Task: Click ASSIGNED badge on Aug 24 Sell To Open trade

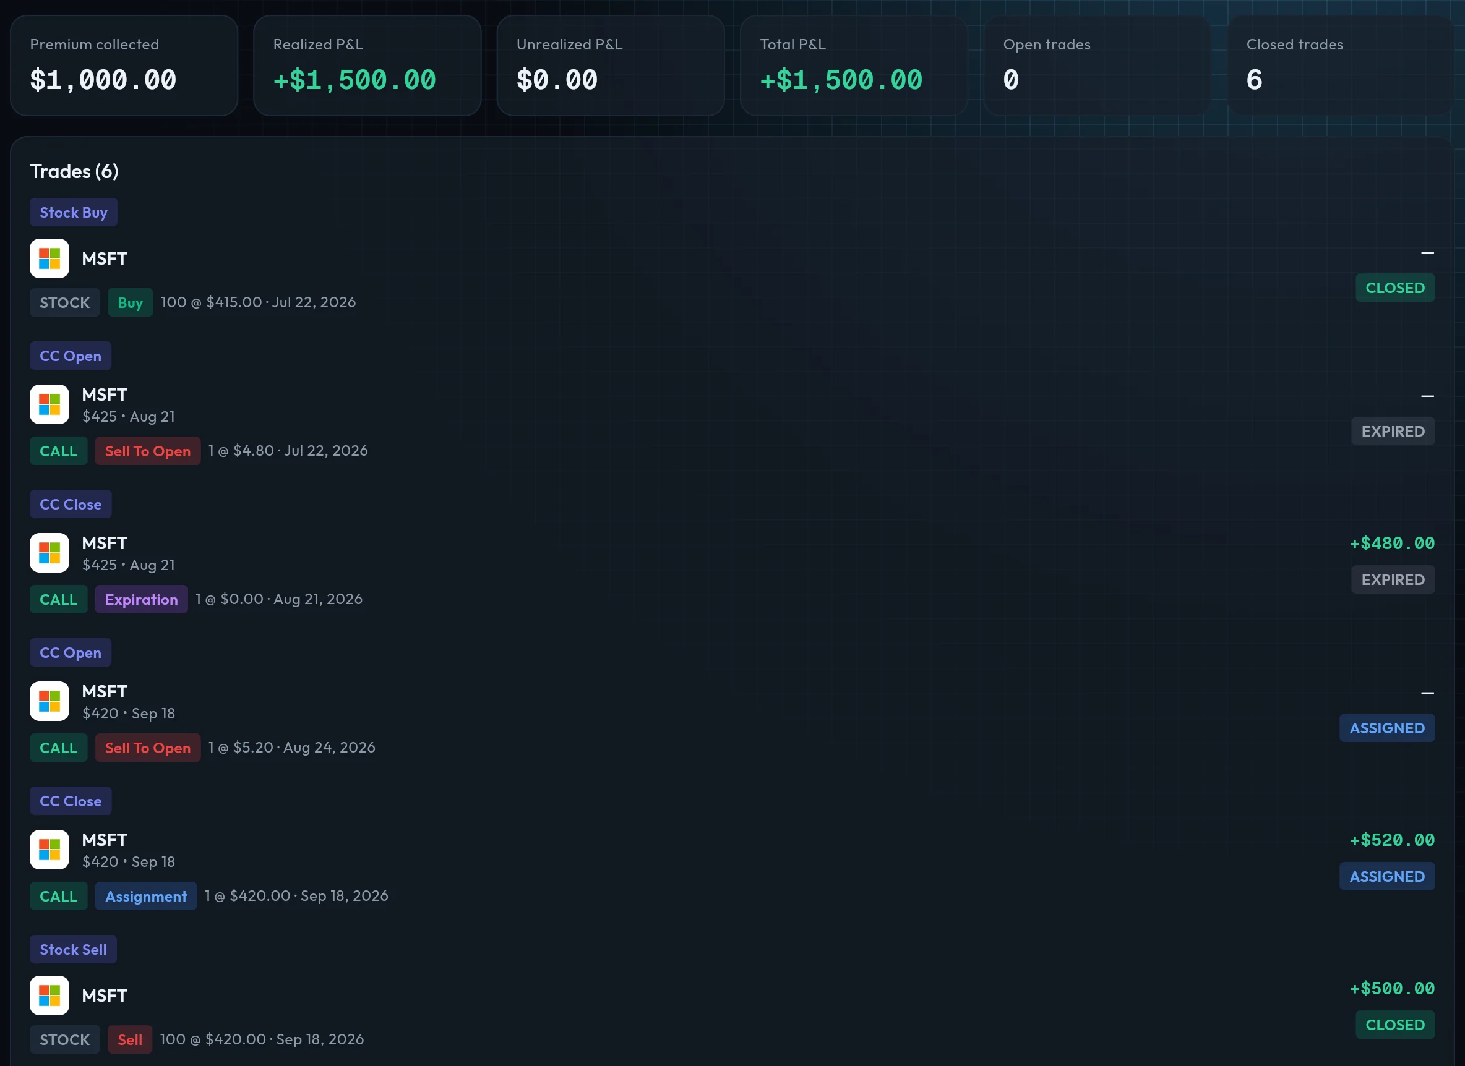Action: (x=1388, y=728)
